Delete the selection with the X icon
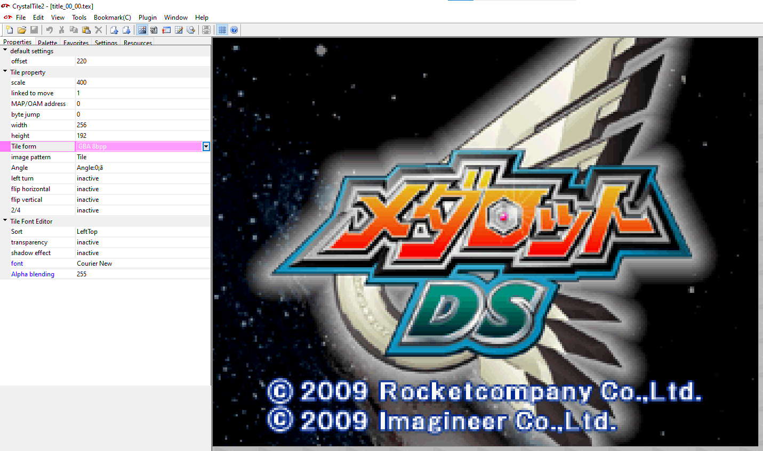This screenshot has height=451, width=763. coord(98,30)
